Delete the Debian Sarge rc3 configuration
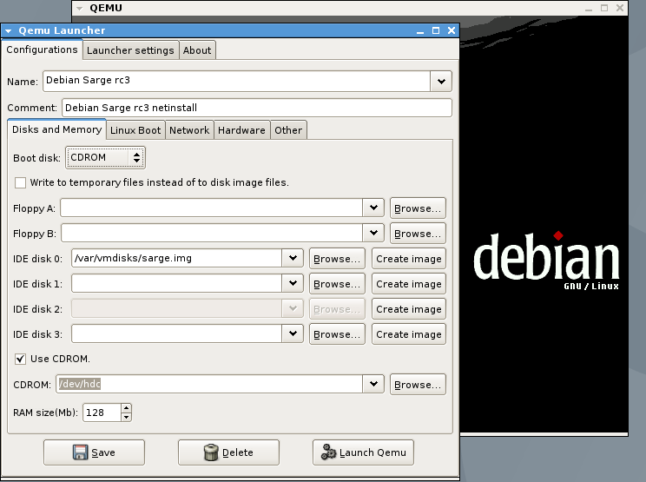Image resolution: width=646 pixels, height=482 pixels. click(228, 452)
